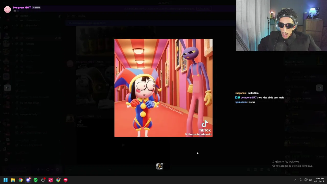Go to the next media with right arrow
The height and width of the screenshot is (184, 327).
click(x=319, y=88)
